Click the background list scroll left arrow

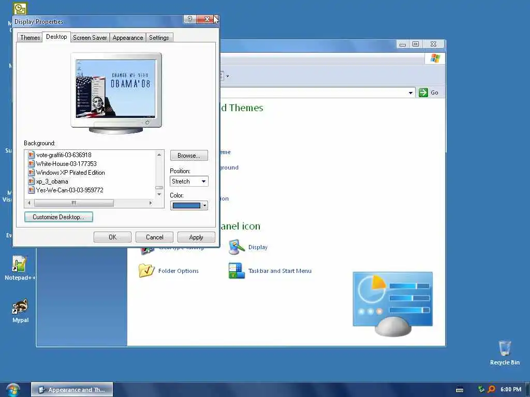coord(29,203)
